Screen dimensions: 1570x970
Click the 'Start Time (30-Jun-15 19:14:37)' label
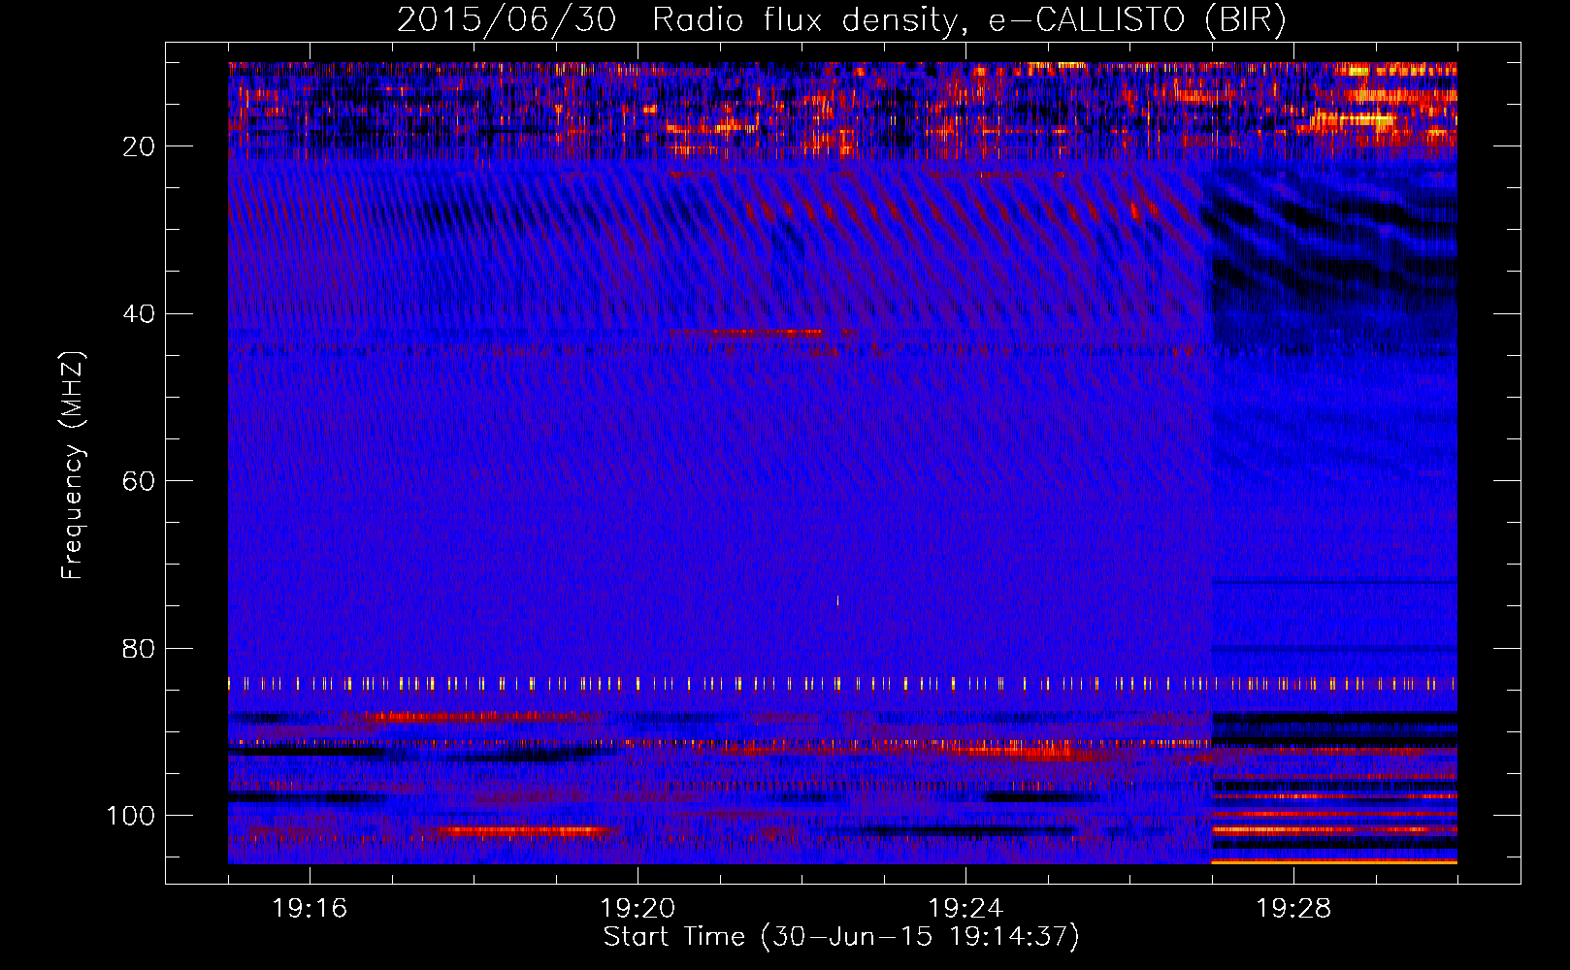(x=841, y=937)
